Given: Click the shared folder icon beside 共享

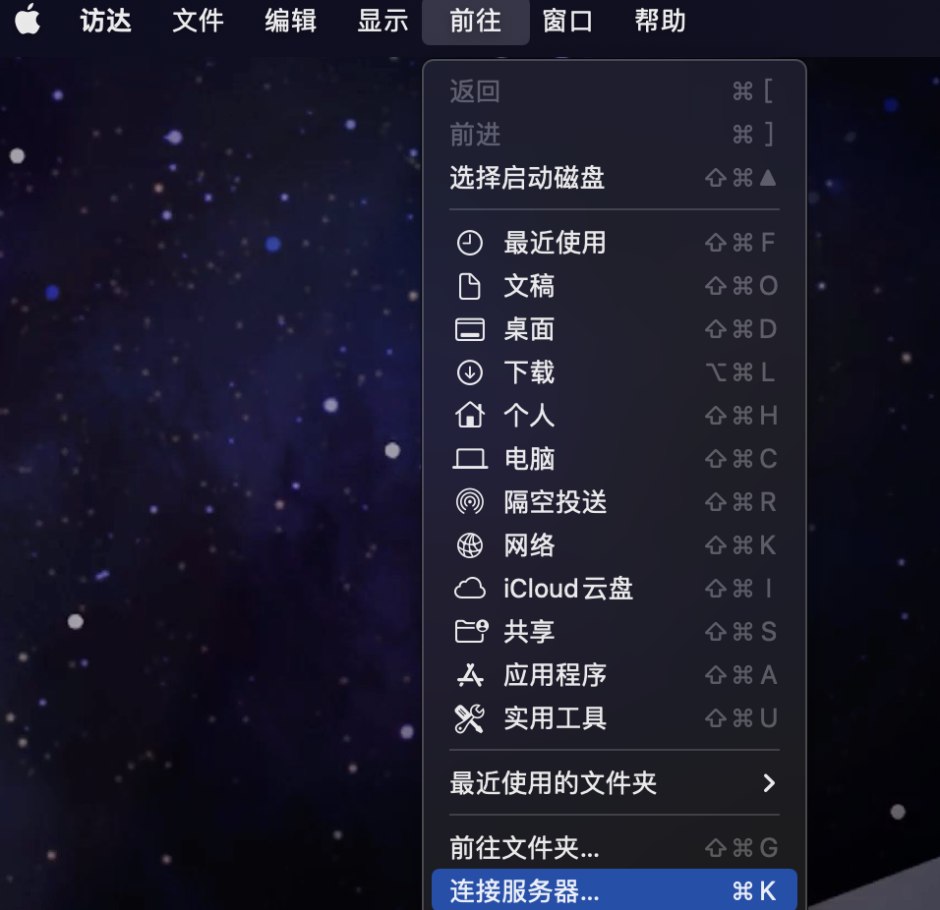Looking at the screenshot, I should [x=470, y=632].
